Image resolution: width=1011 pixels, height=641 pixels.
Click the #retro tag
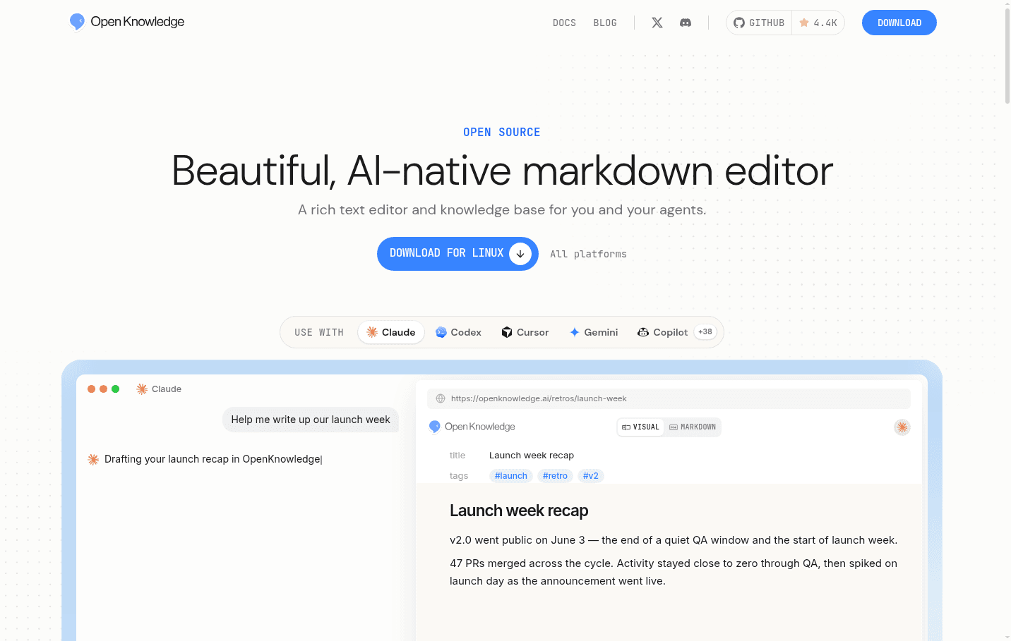point(555,476)
